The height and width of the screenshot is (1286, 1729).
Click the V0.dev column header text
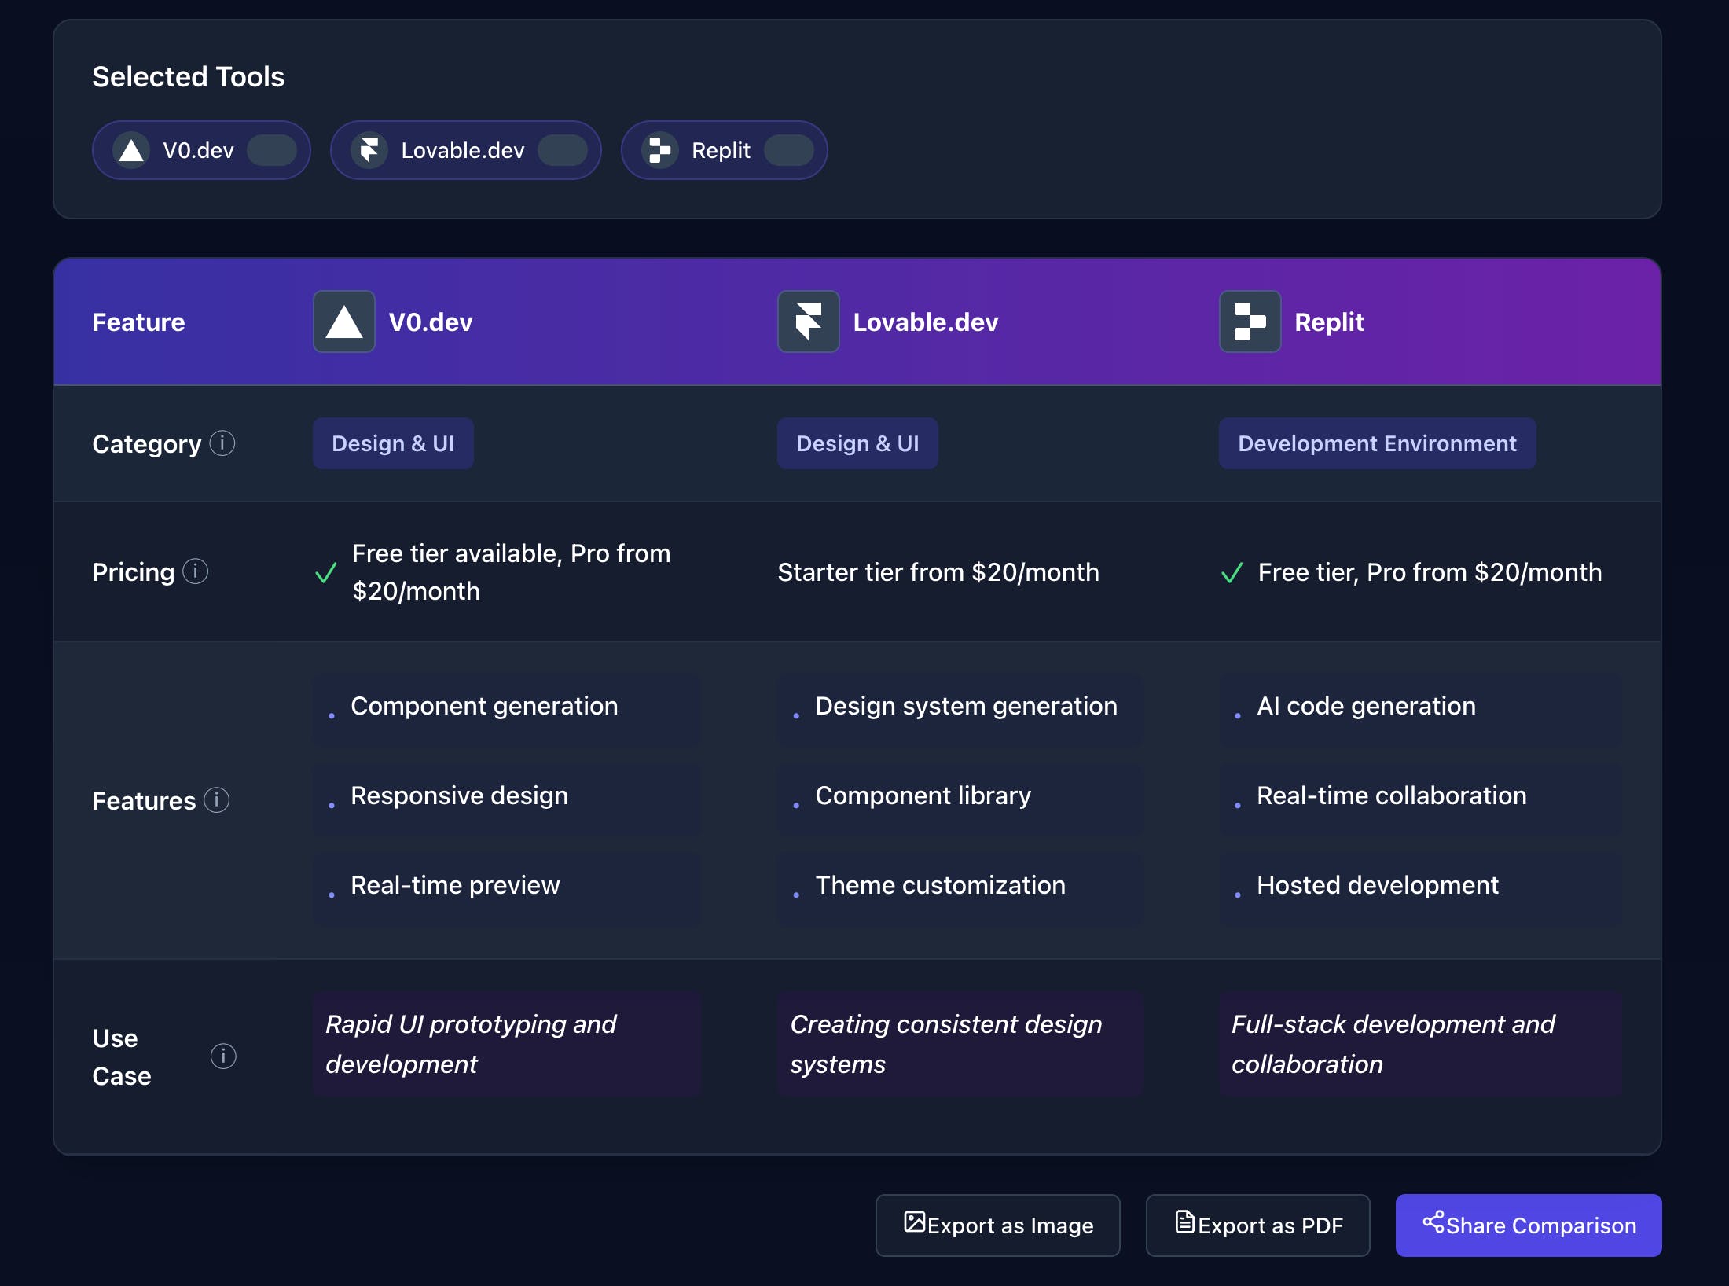pos(431,321)
